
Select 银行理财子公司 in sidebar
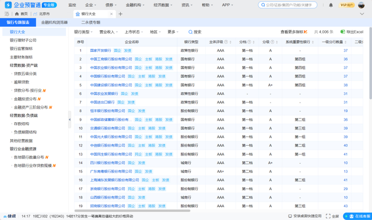[x=23, y=40]
